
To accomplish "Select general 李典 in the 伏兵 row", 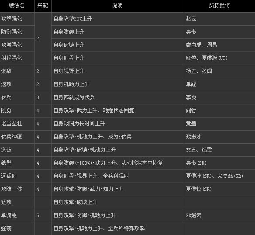I will (x=191, y=97).
